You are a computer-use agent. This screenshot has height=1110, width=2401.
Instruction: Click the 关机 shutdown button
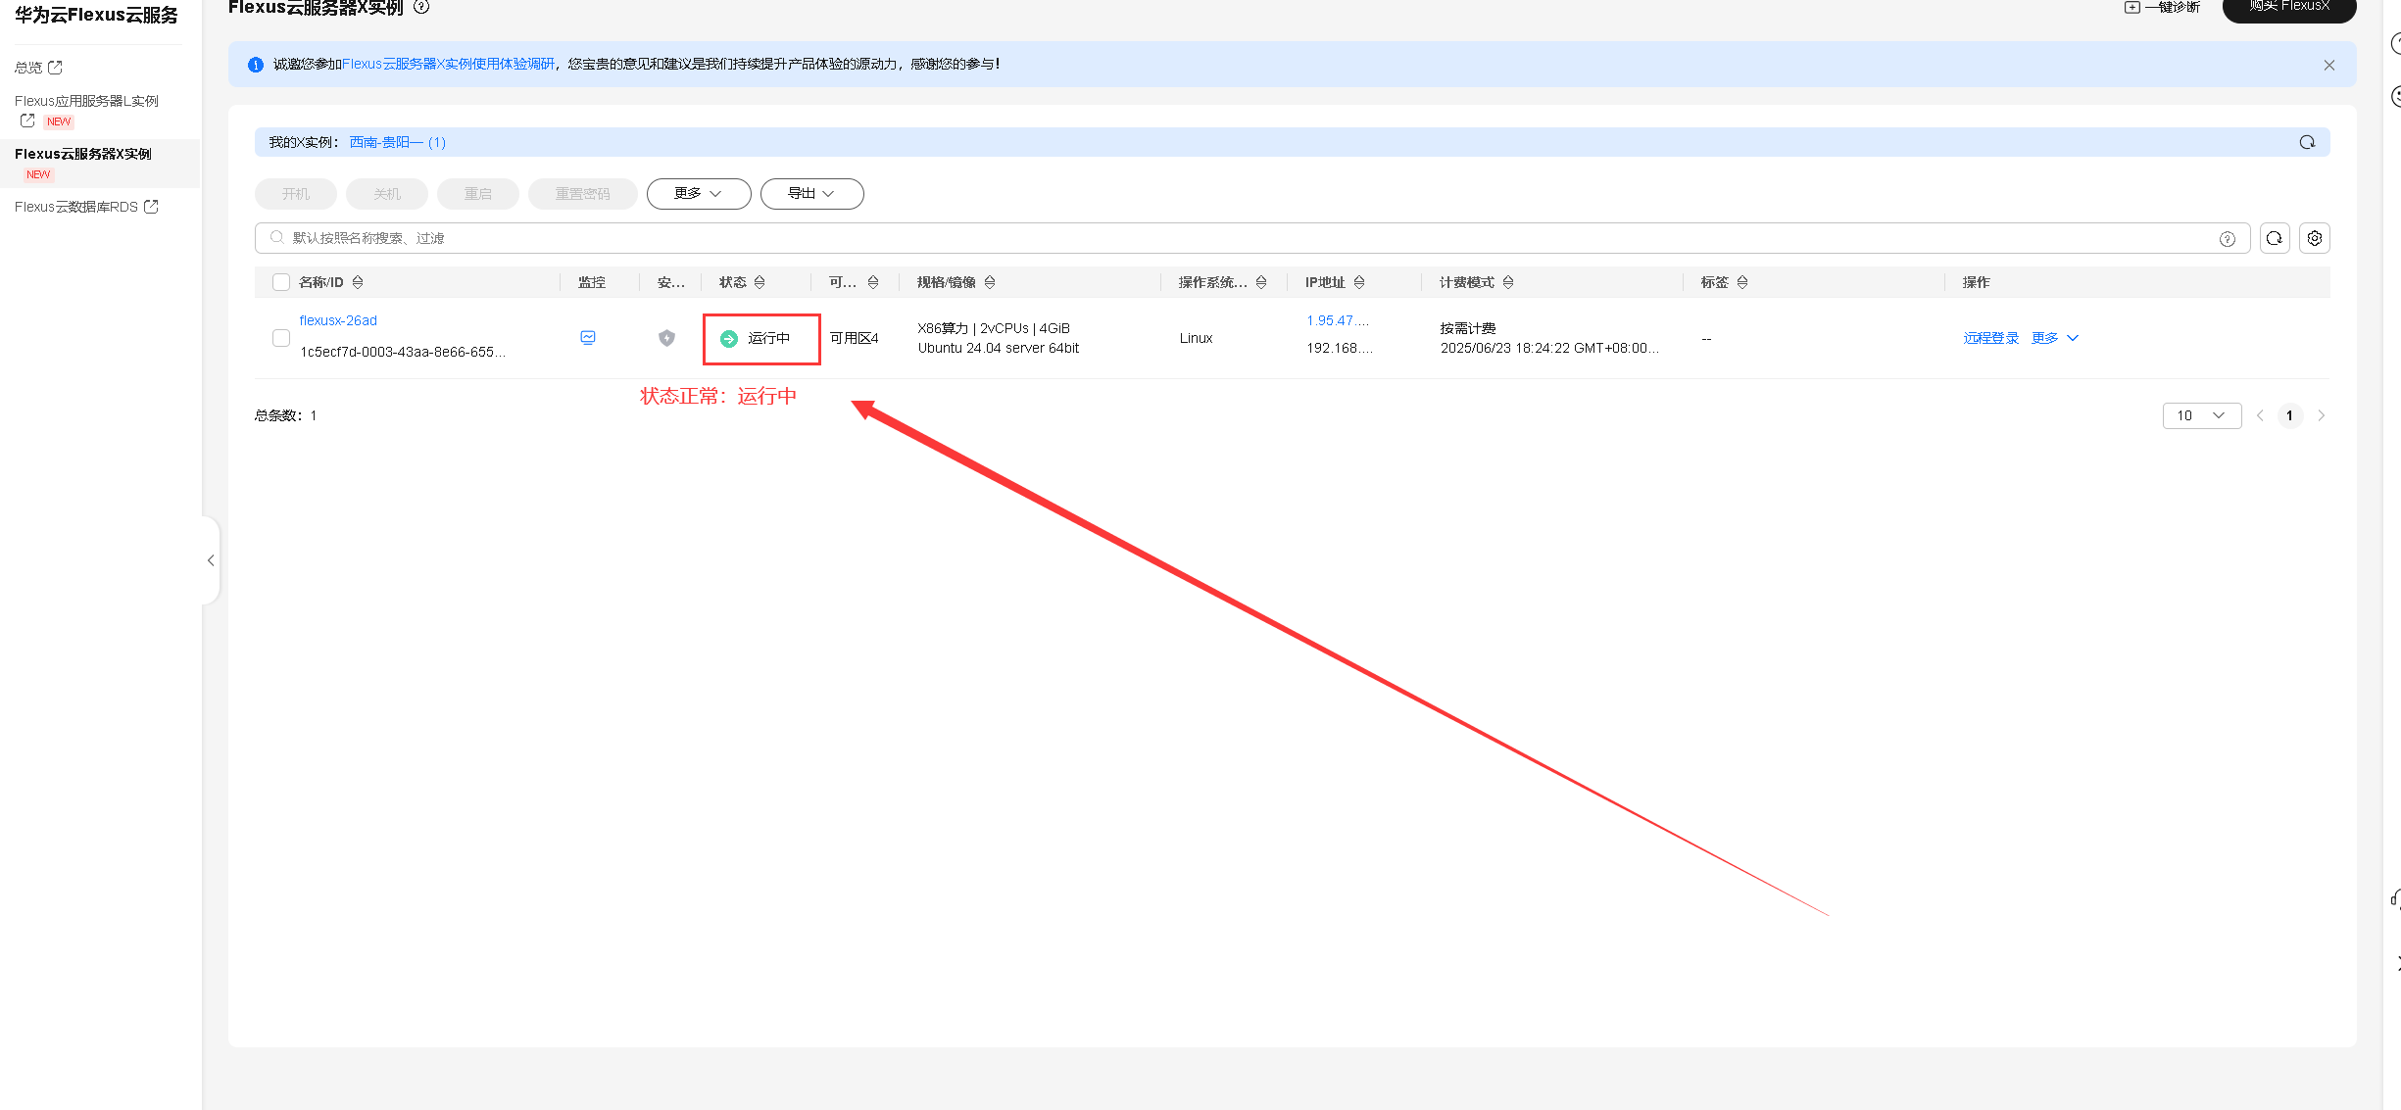[x=387, y=194]
